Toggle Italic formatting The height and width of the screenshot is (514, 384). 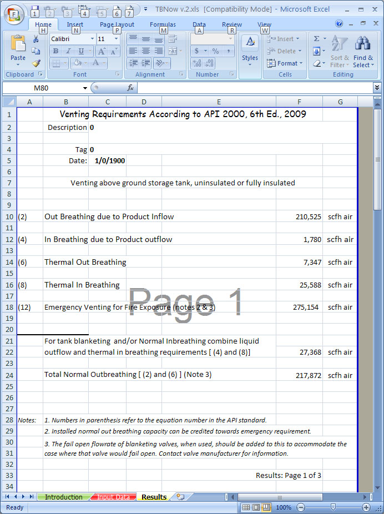click(x=68, y=51)
